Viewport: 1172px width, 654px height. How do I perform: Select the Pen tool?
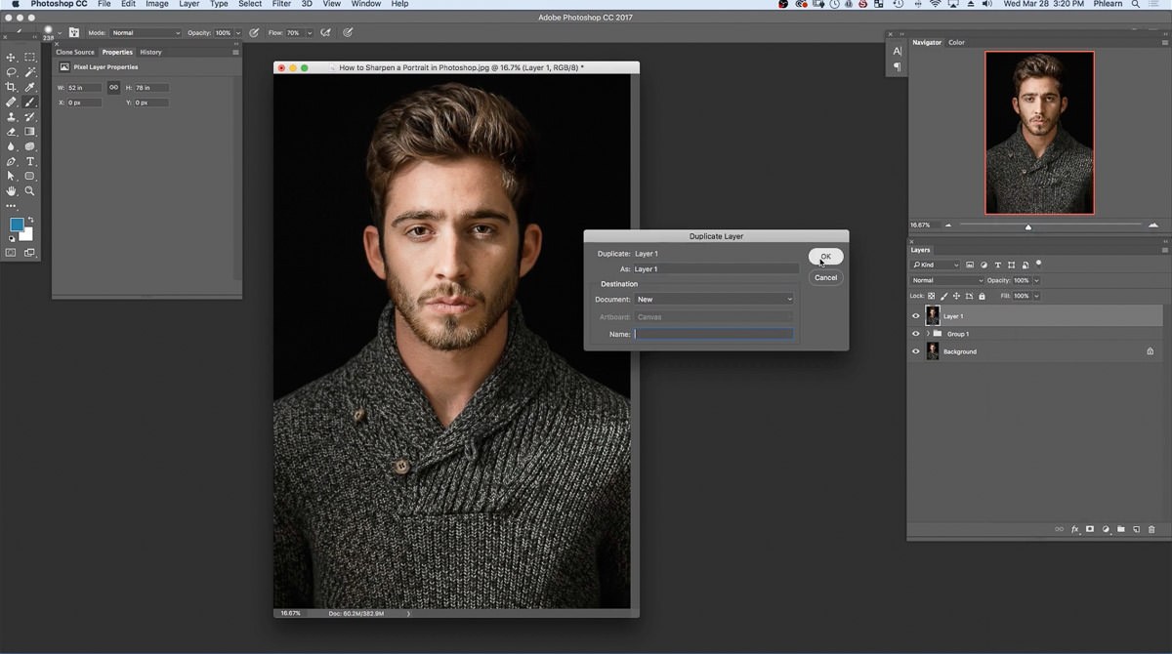coord(11,161)
